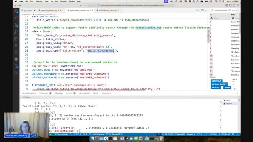Viewport: 253px width, 142px height.
Task: Click EXPORT button in database panel
Action: (x=216, y=88)
